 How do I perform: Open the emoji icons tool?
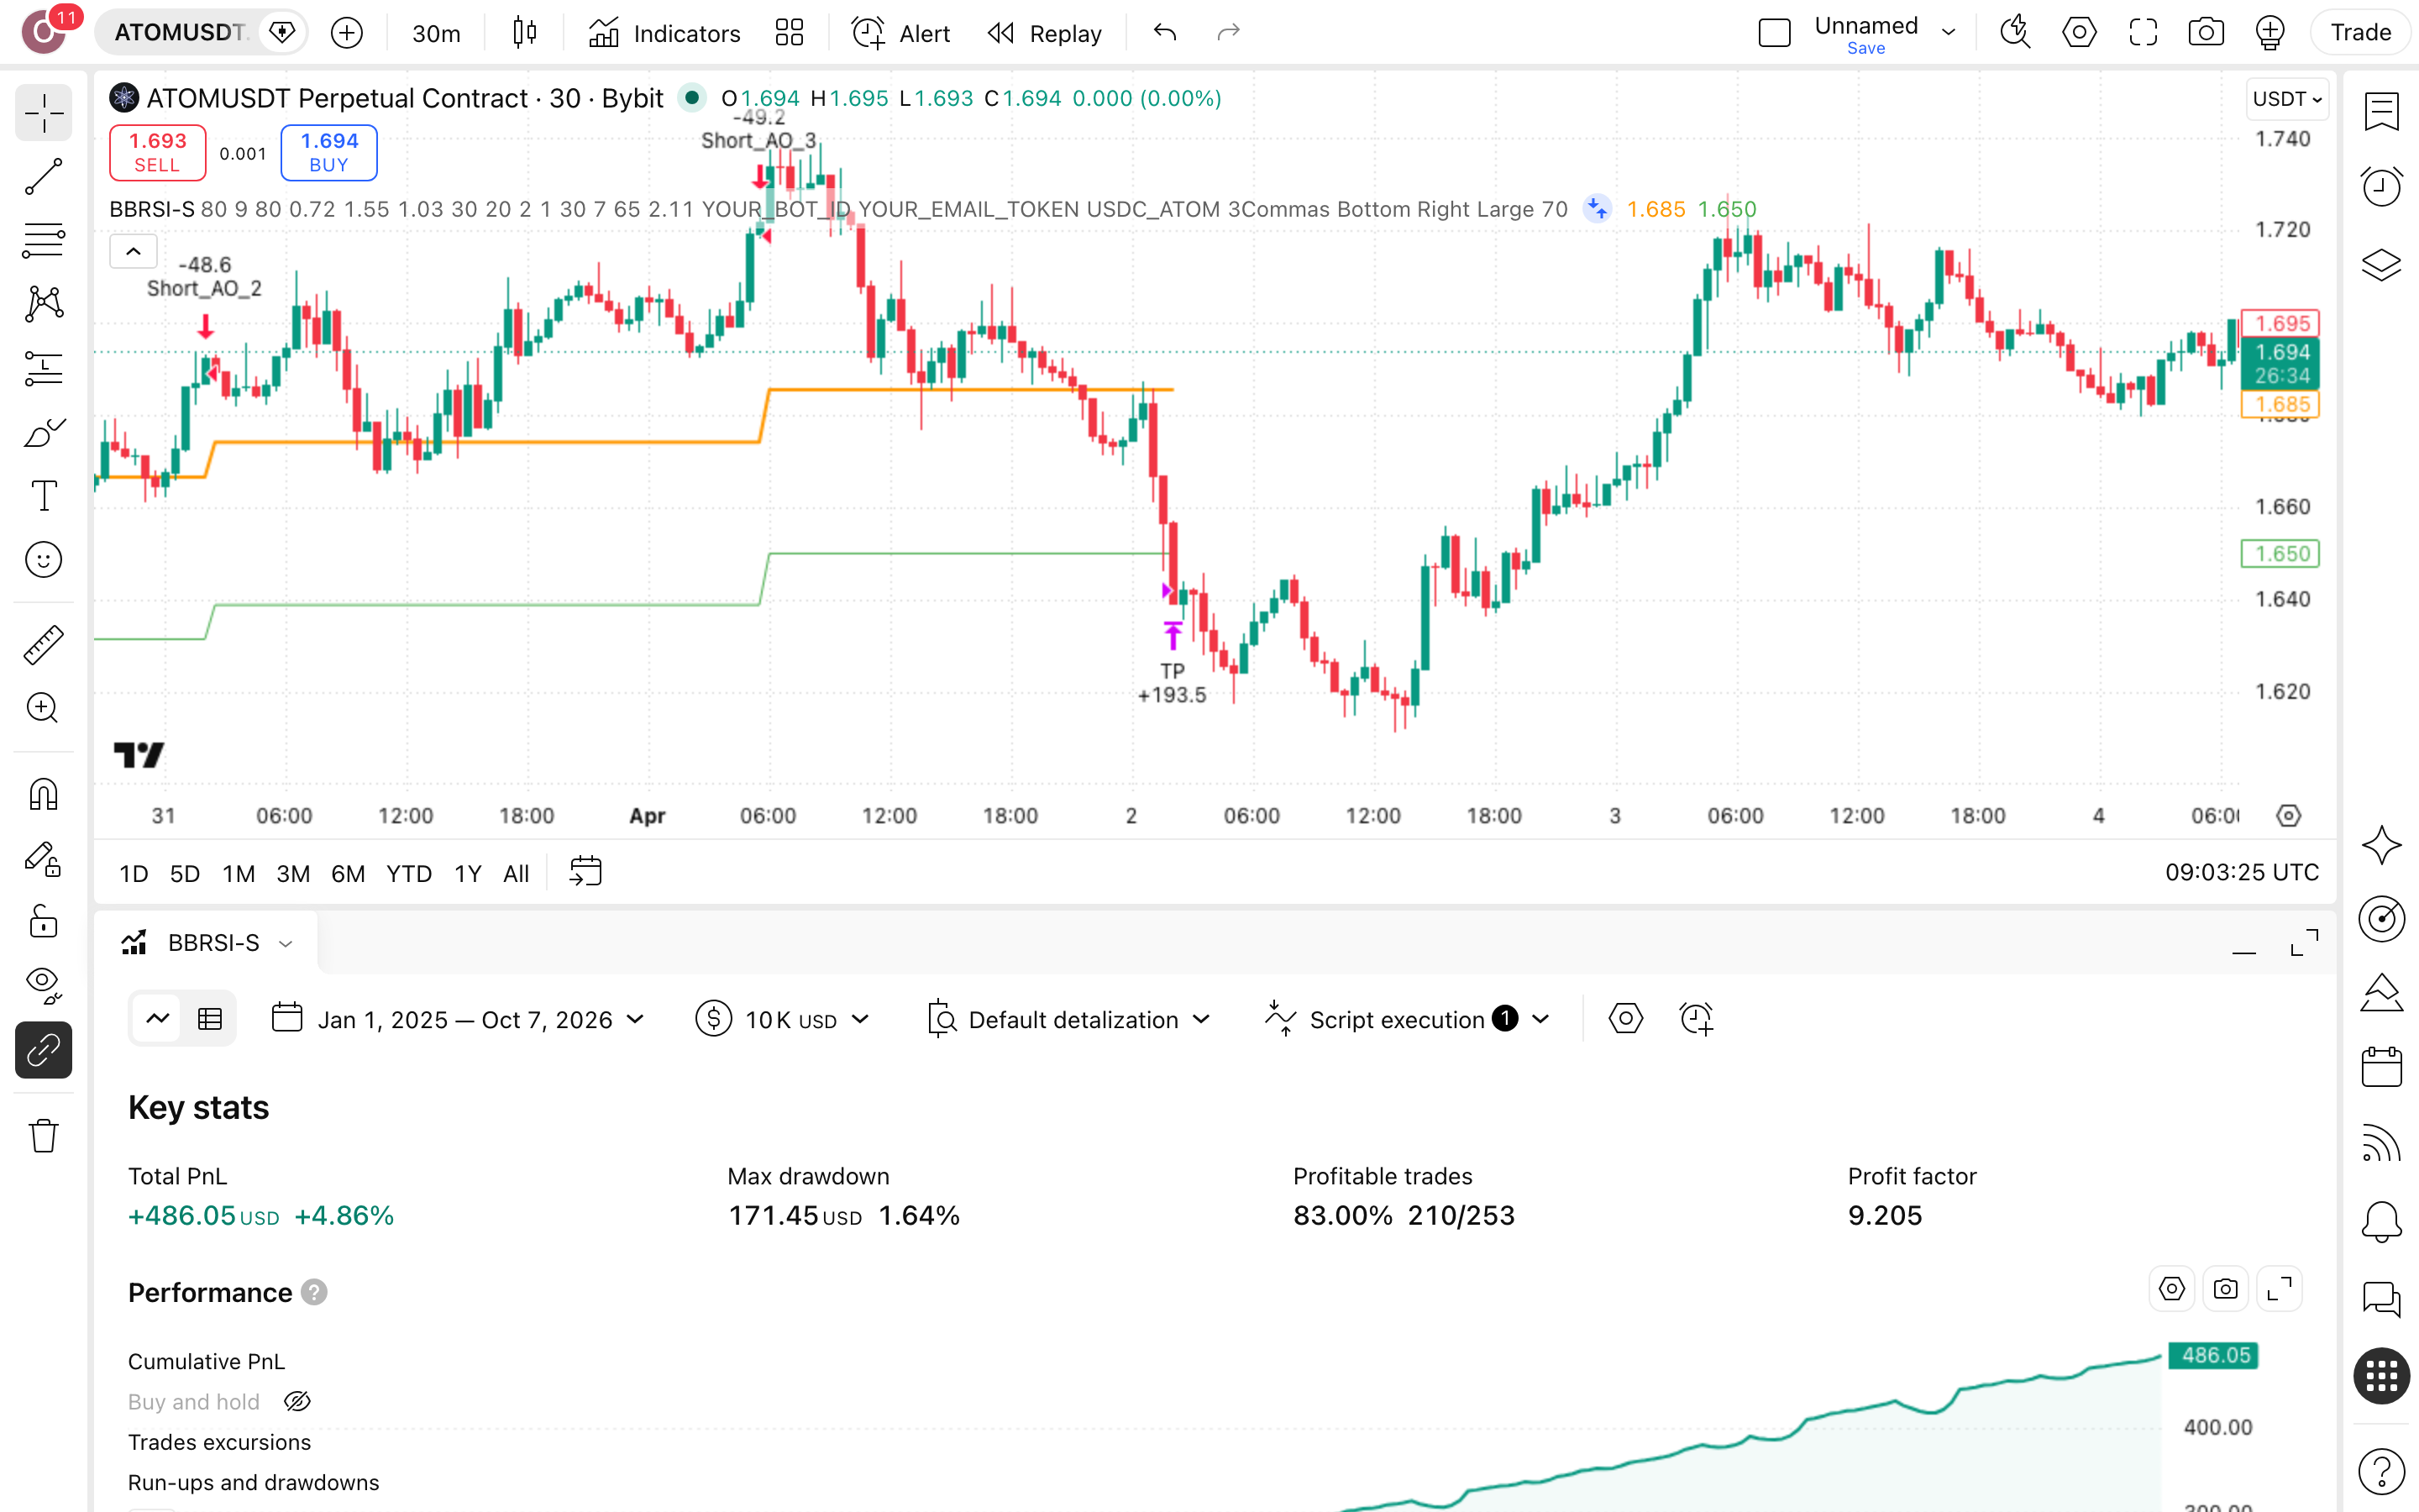[x=43, y=560]
